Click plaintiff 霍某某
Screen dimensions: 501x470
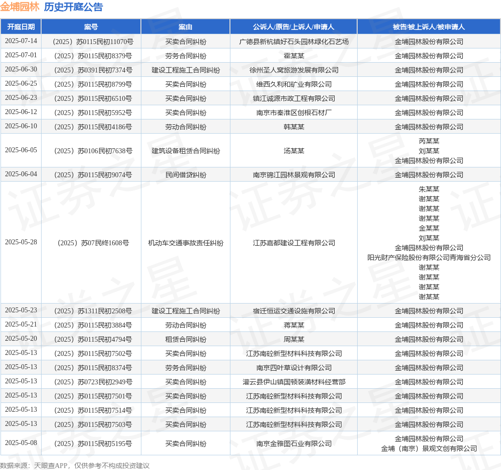(294, 56)
